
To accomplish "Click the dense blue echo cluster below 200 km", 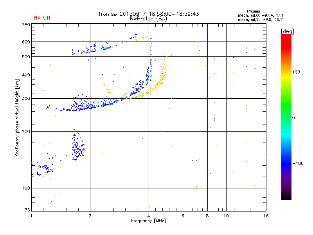I will pos(78,147).
